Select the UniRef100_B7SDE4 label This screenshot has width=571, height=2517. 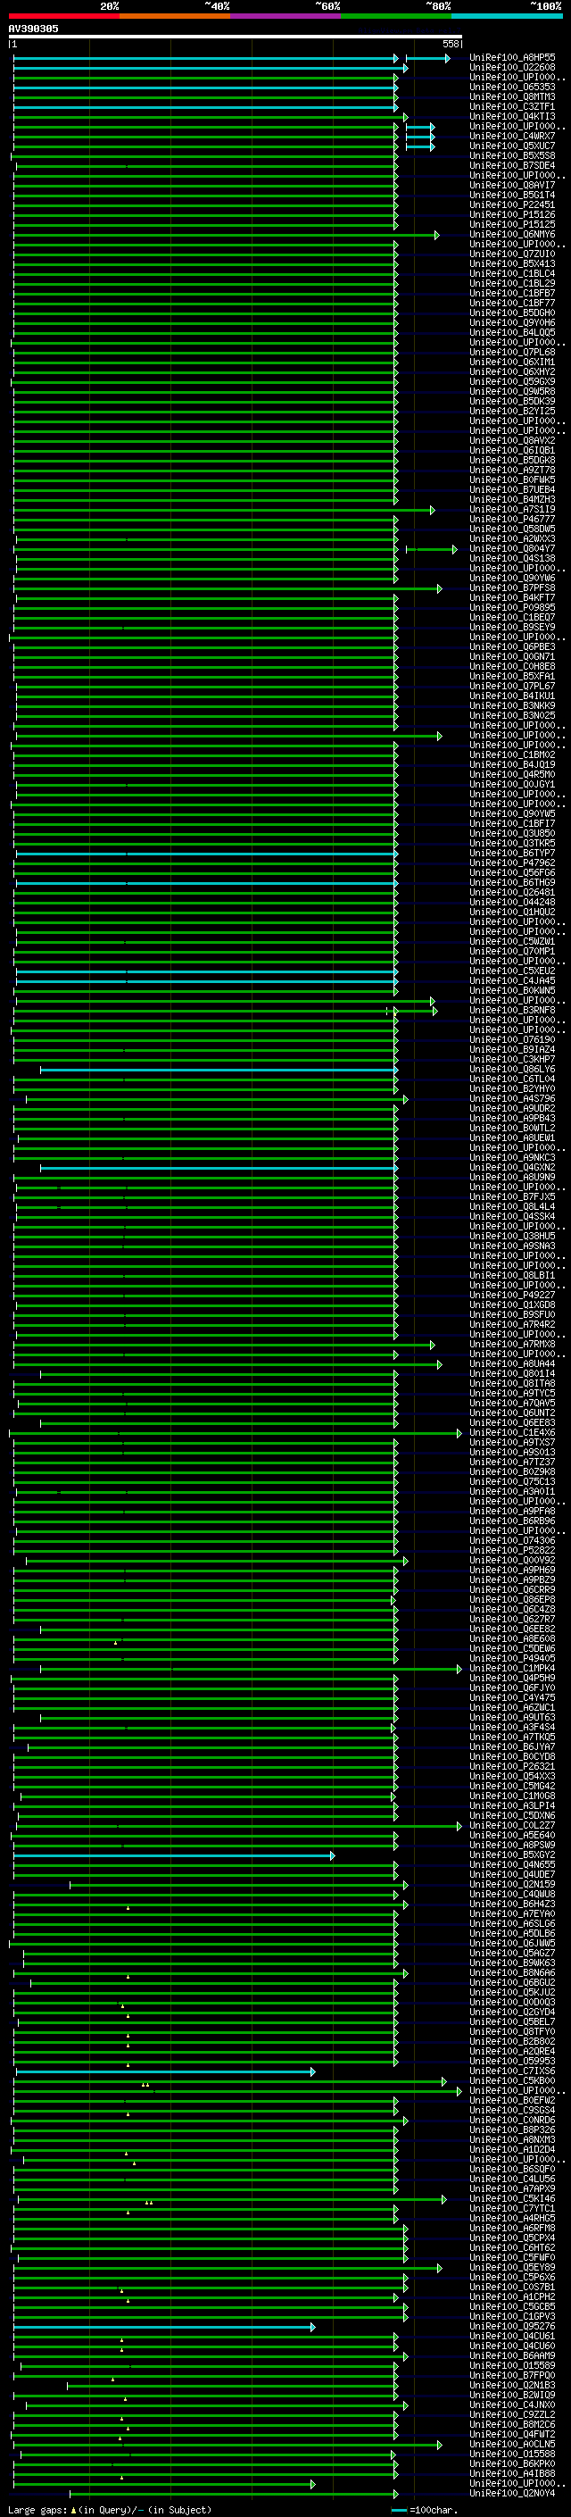click(x=512, y=165)
